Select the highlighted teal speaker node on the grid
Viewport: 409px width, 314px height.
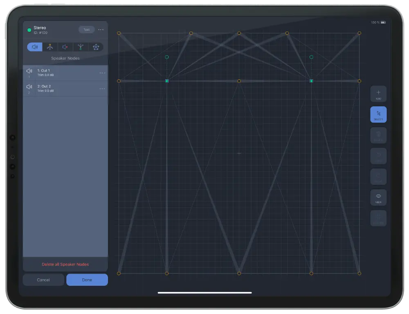pos(166,81)
